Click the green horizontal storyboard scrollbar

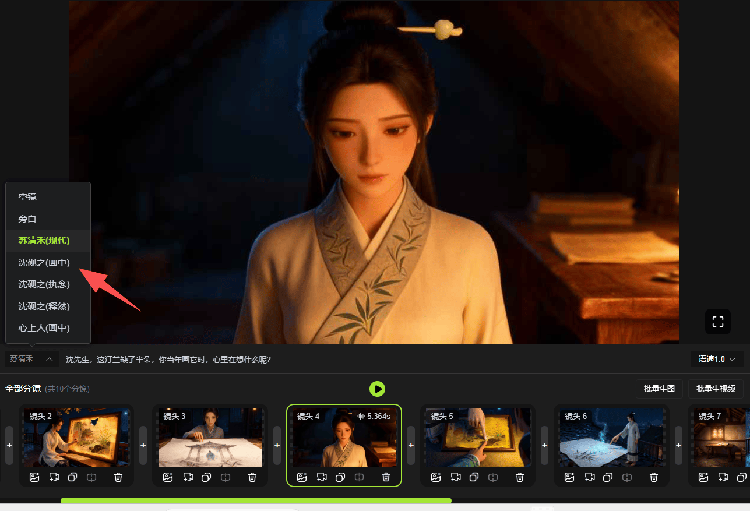point(256,501)
